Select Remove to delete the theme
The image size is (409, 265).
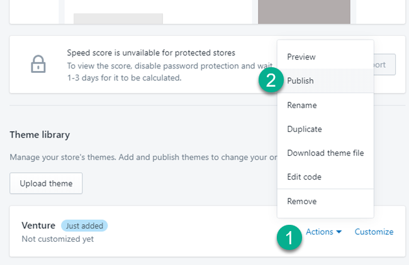(x=301, y=202)
